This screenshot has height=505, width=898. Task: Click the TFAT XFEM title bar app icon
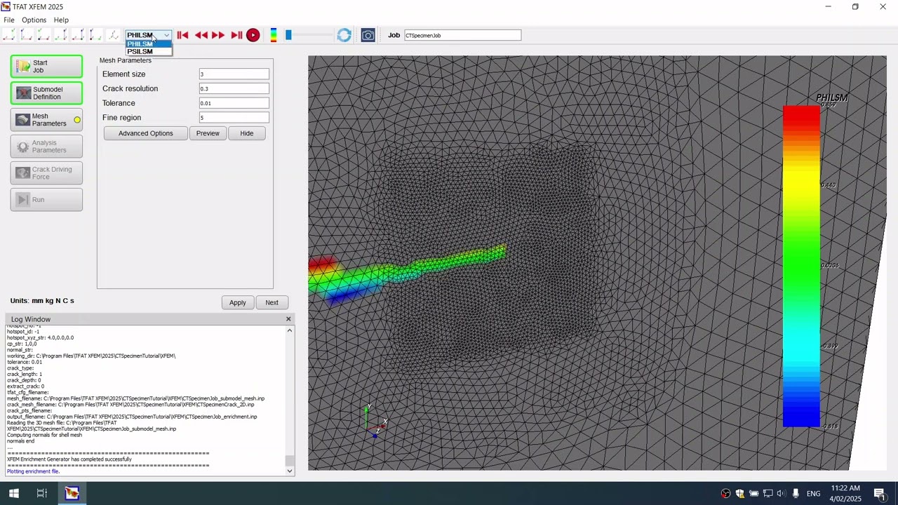[x=6, y=6]
